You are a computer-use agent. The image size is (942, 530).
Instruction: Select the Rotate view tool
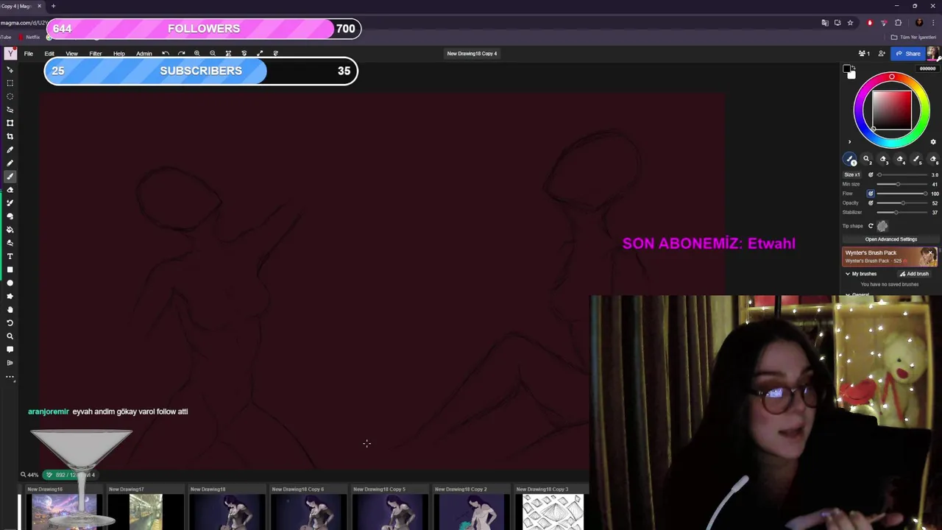click(x=10, y=322)
